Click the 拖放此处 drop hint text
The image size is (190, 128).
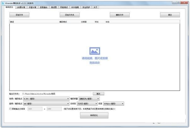[x=95, y=63]
